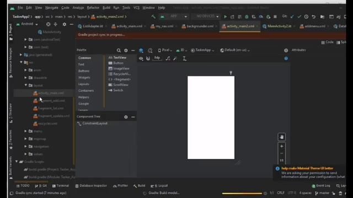This screenshot has height=198, width=353.
Task: Expand the drawable folder
Action: click(x=26, y=78)
